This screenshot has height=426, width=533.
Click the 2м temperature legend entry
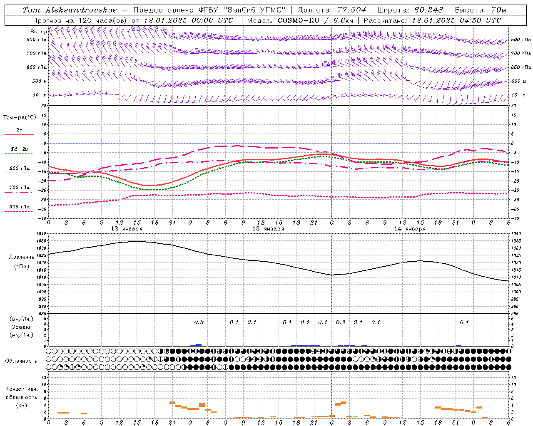click(20, 130)
